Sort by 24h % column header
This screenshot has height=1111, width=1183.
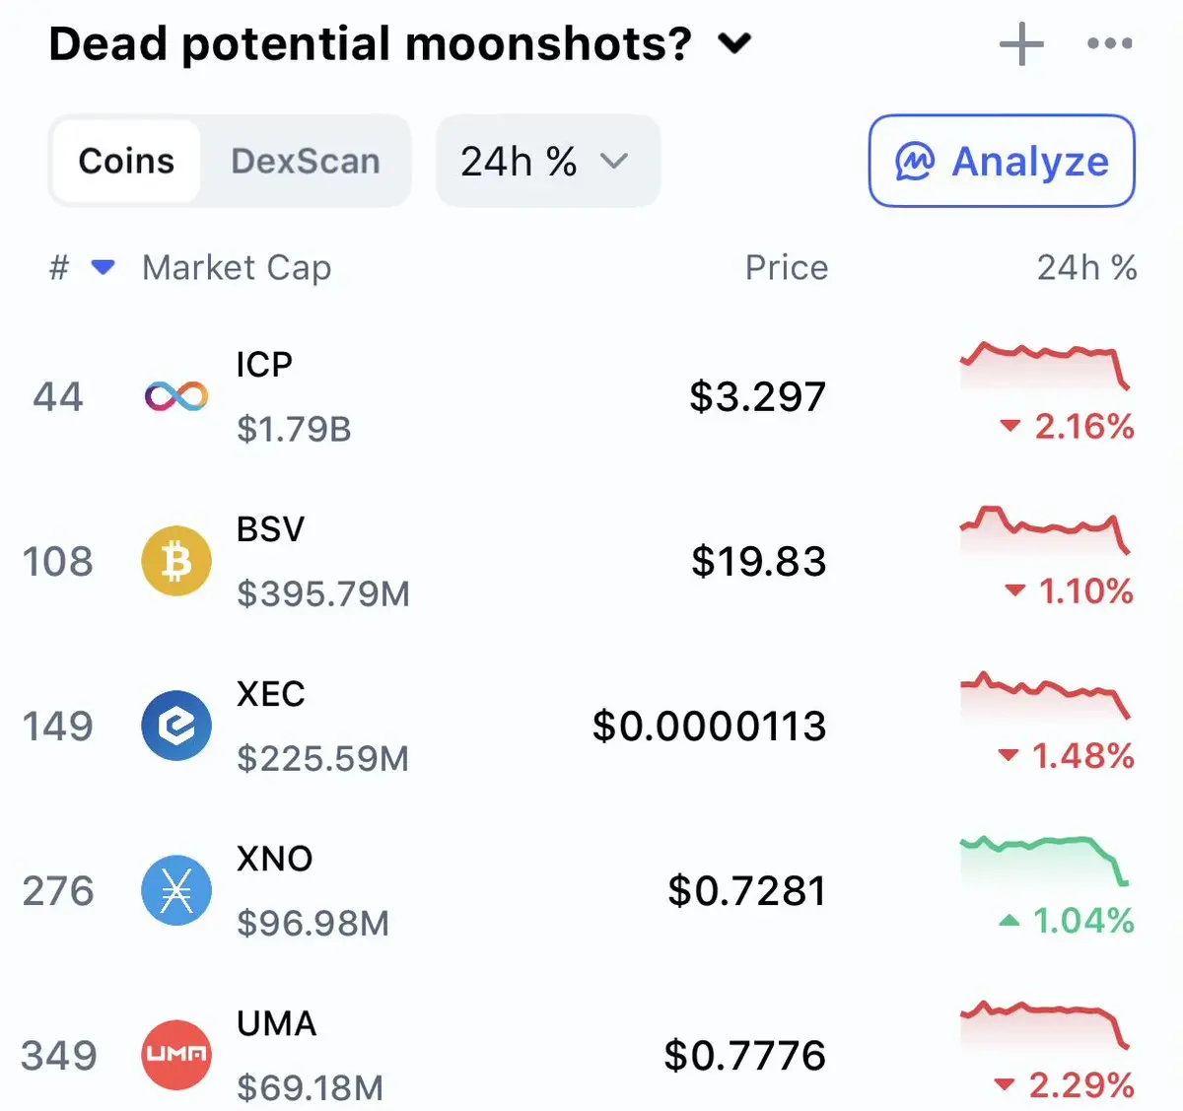point(1086,267)
